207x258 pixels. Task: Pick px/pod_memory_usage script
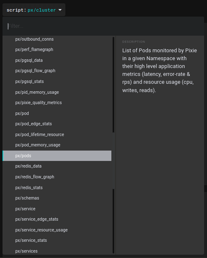[57, 145]
